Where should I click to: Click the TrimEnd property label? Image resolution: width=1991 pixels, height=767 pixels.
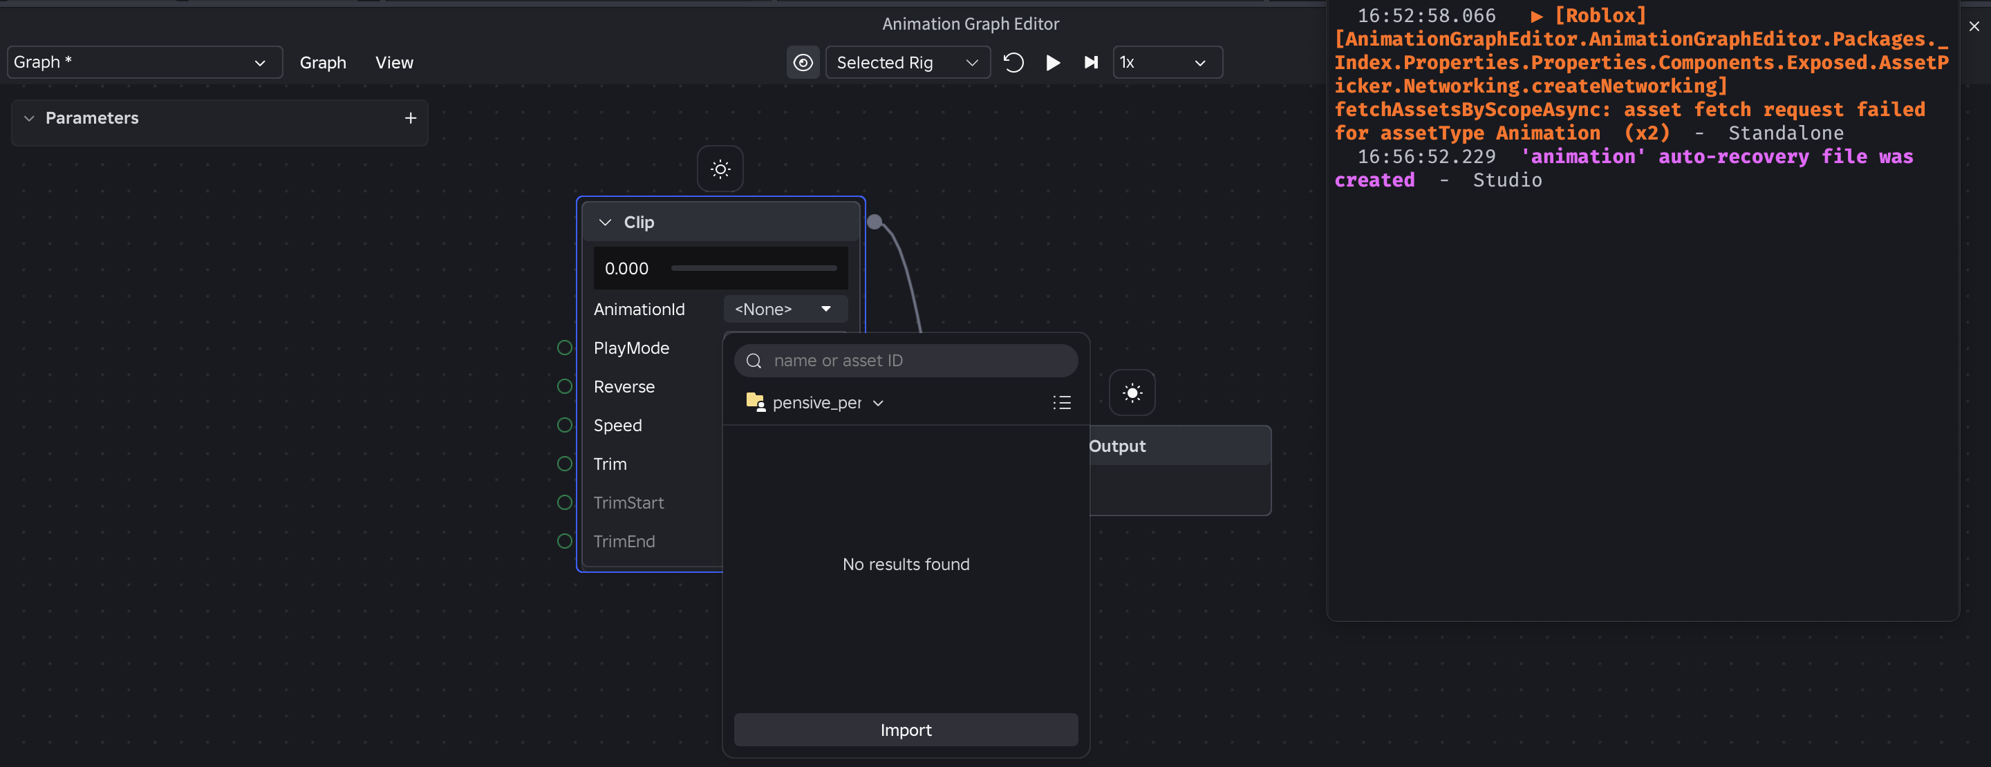[x=624, y=542]
